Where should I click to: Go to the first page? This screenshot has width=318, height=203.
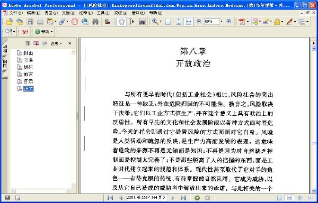pyautogui.click(x=110, y=198)
